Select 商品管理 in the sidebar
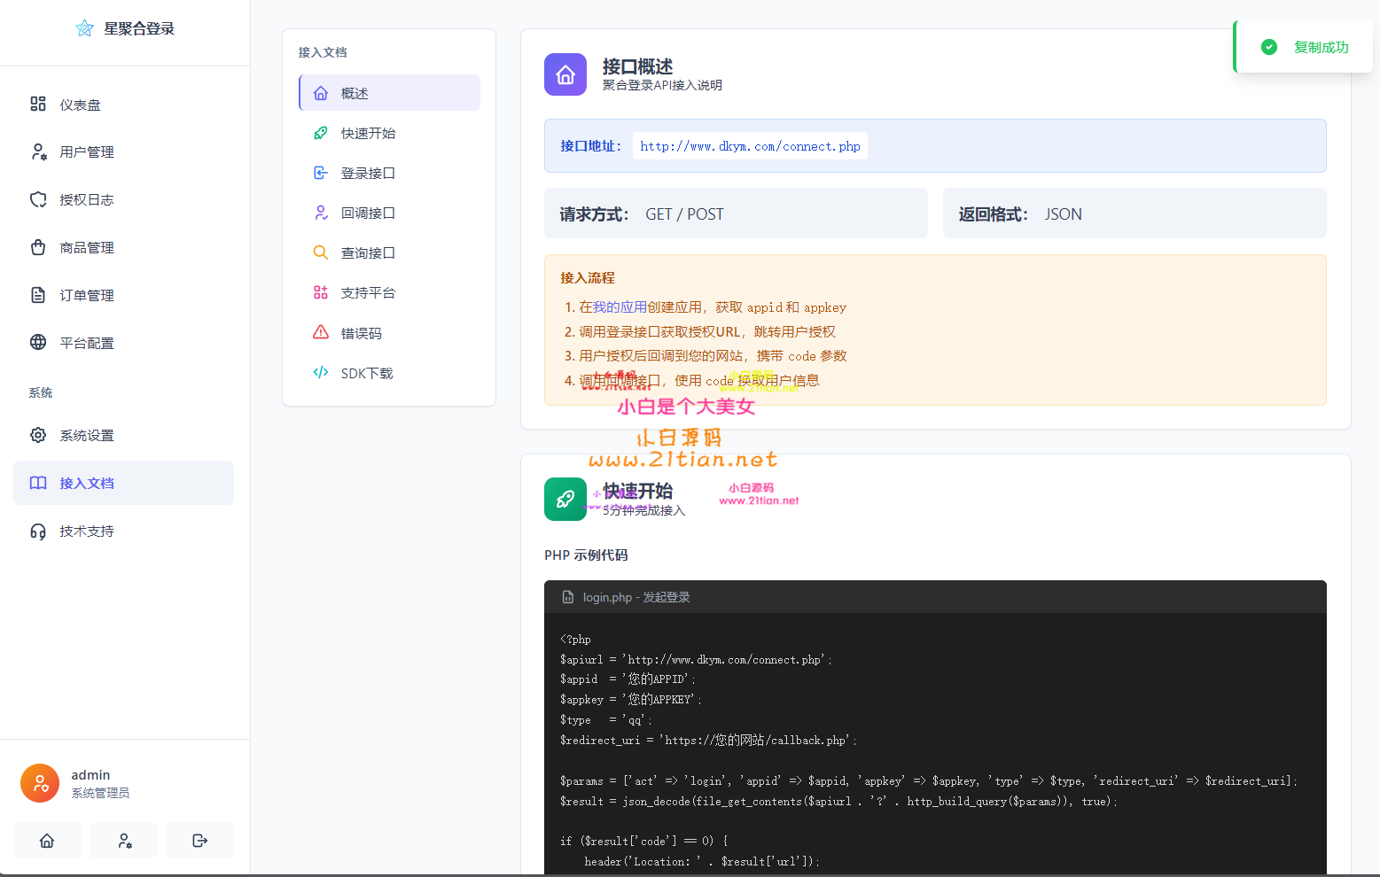 pyautogui.click(x=86, y=248)
